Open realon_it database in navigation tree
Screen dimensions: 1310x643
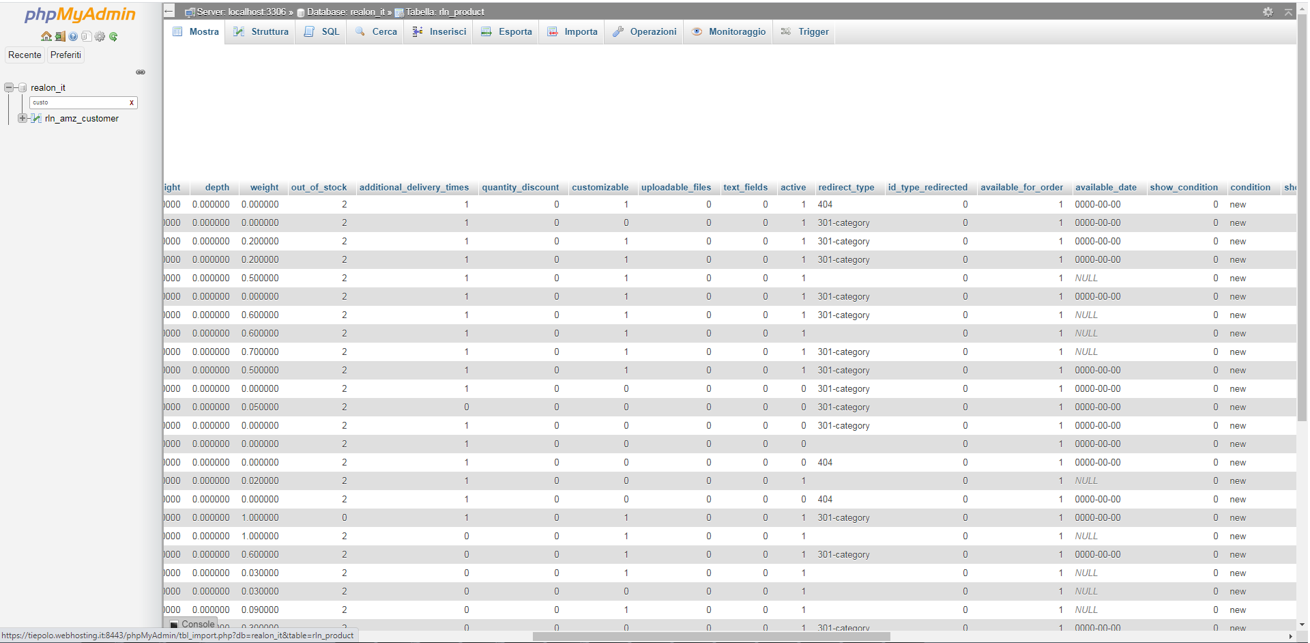48,87
